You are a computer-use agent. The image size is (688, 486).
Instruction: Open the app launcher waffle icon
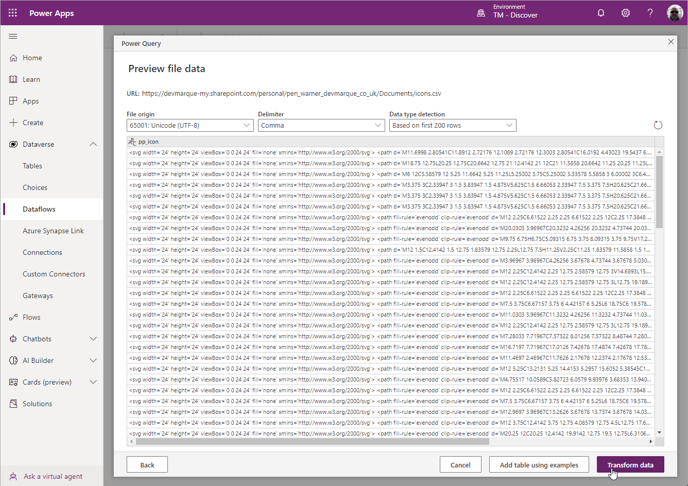[13, 13]
